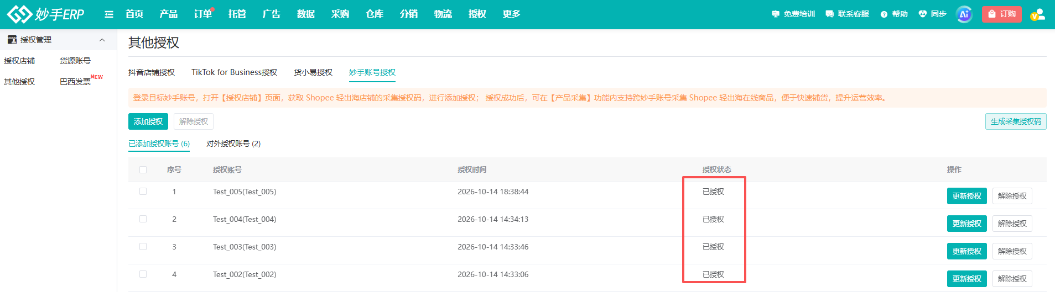Viewport: 1055px width, 292px height.
Task: Open 免费培训 in the header
Action: coord(793,14)
